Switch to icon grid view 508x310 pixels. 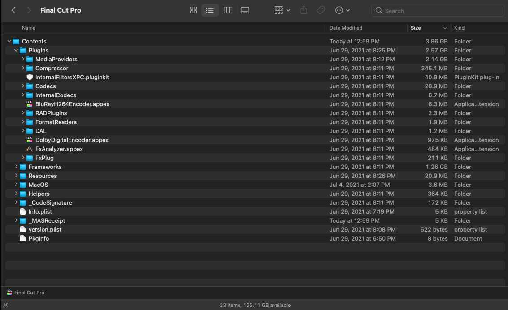pos(193,10)
